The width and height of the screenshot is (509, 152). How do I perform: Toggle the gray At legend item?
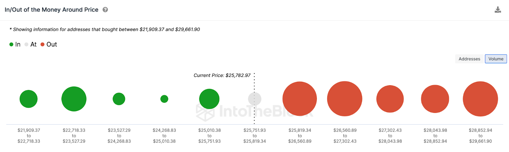31,45
